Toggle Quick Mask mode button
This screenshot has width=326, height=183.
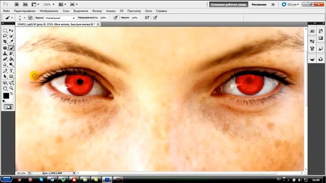[x=8, y=107]
